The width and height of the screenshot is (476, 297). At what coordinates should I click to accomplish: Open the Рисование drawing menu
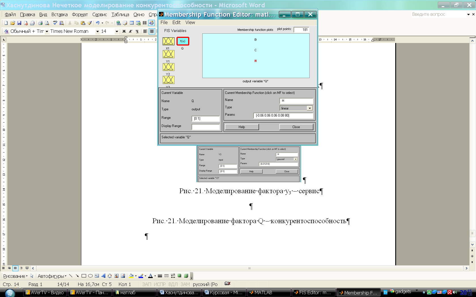point(15,276)
